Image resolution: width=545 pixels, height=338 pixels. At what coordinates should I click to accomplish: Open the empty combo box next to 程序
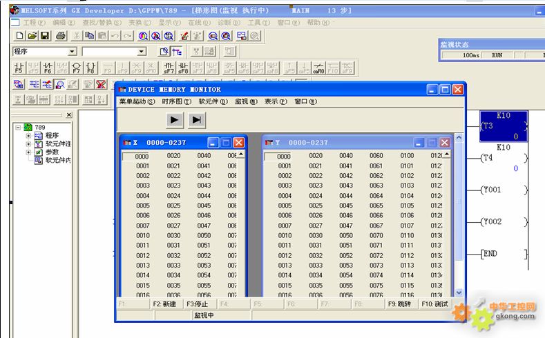point(141,52)
